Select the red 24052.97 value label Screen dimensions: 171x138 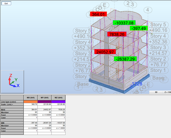click(105, 52)
